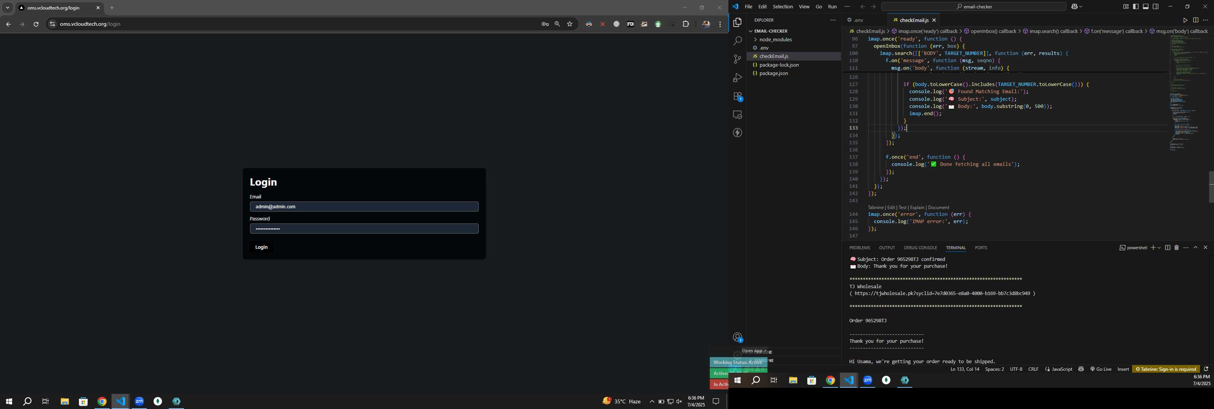Start Go Live server from the status bar

(x=1101, y=370)
